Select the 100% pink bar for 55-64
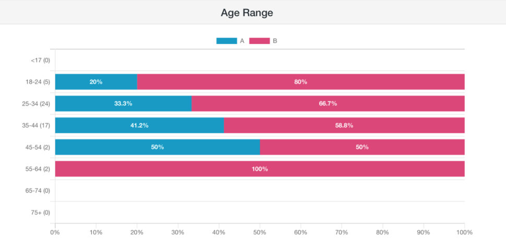Viewport: 506px width, 246px height. coord(260,169)
